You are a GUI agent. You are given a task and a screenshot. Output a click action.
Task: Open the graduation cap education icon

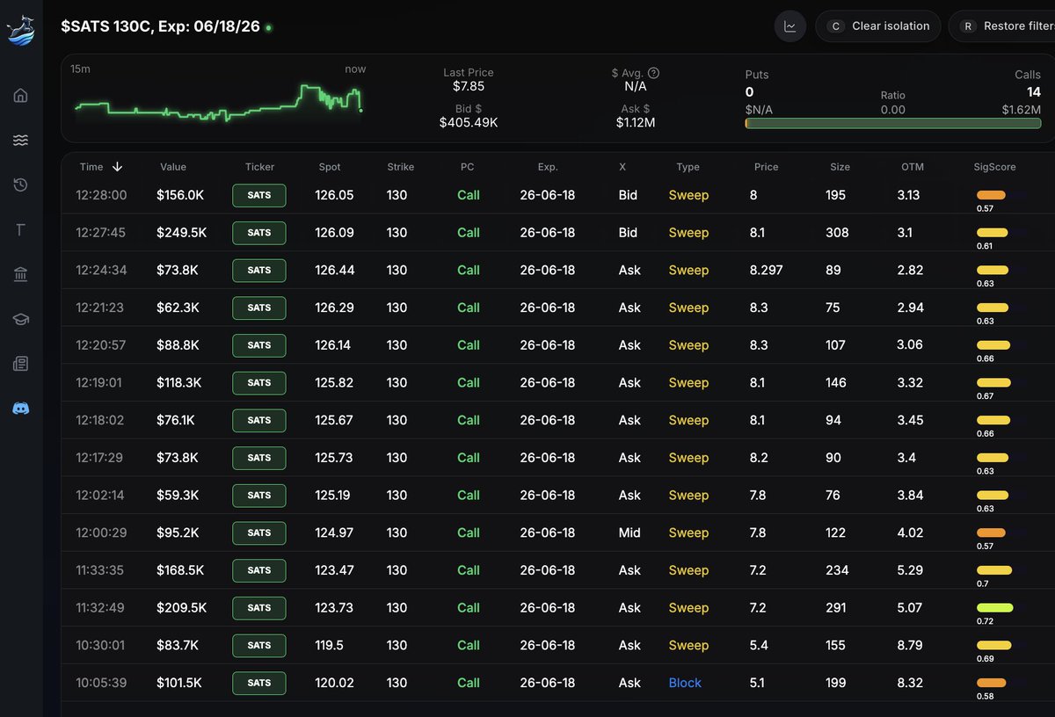pyautogui.click(x=20, y=319)
